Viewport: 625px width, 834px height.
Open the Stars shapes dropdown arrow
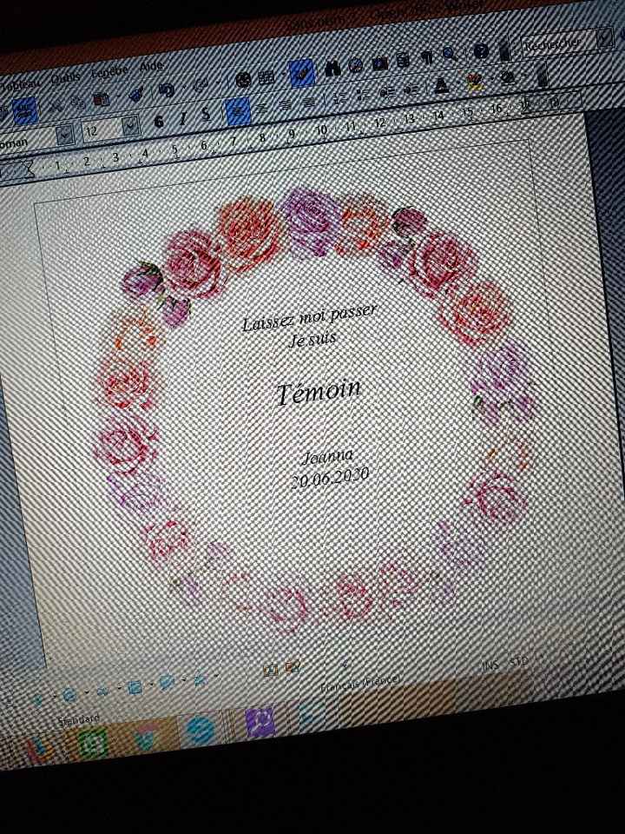216,677
